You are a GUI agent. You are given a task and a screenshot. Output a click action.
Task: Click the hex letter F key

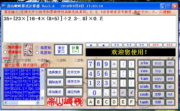131,102
